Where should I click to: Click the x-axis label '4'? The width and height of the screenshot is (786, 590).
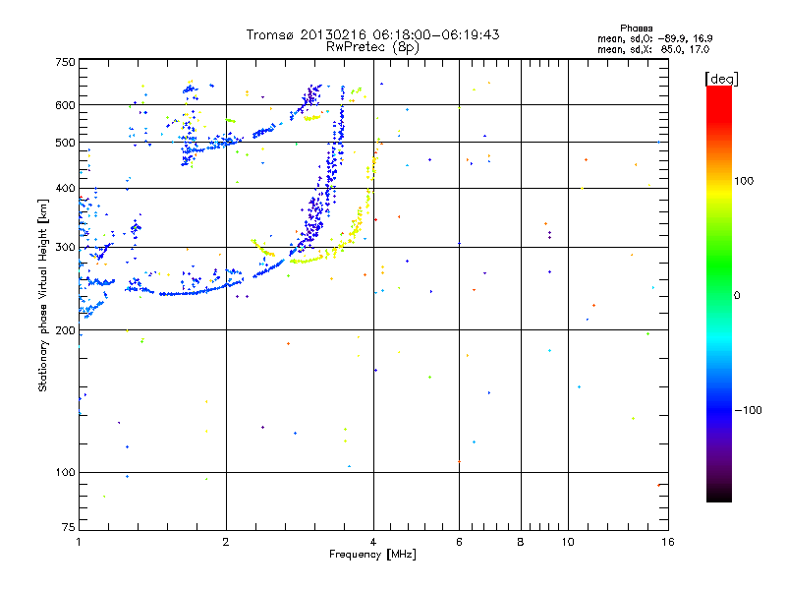tap(373, 542)
